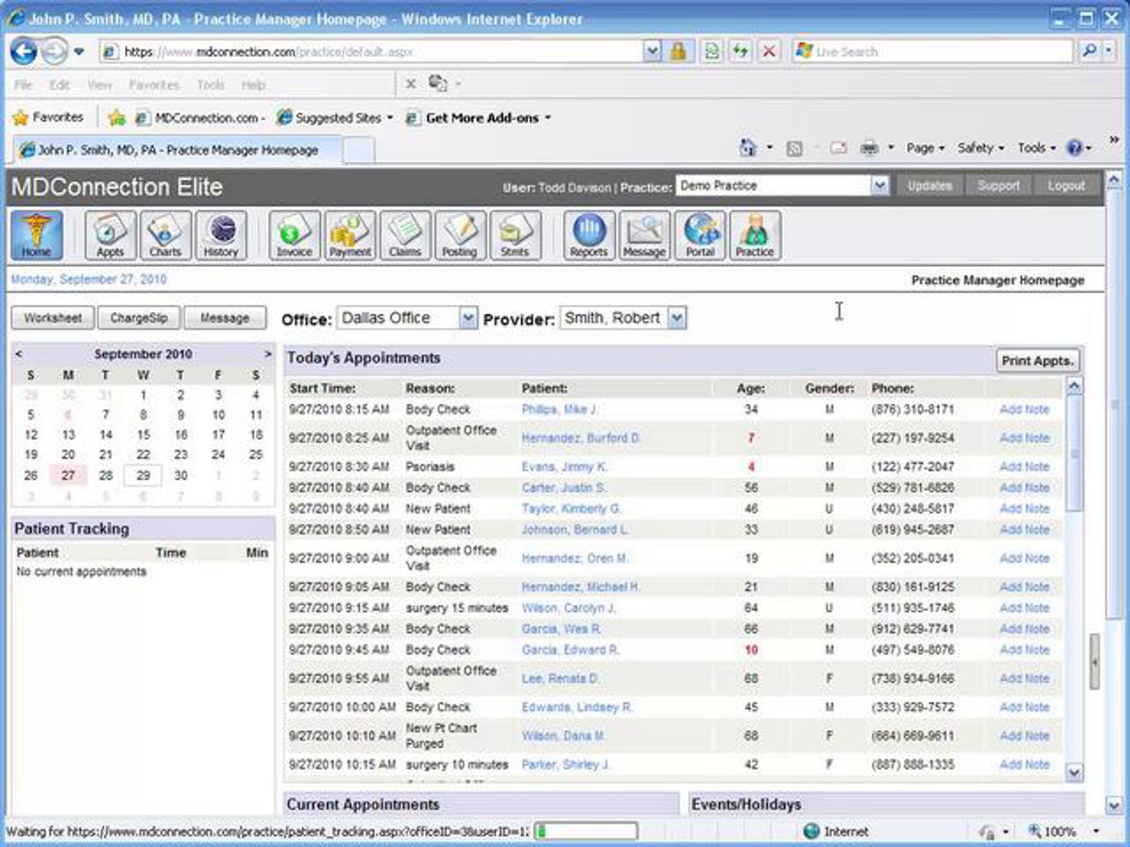Image resolution: width=1130 pixels, height=847 pixels.
Task: Open the Charts toolbar icon
Action: click(x=166, y=235)
